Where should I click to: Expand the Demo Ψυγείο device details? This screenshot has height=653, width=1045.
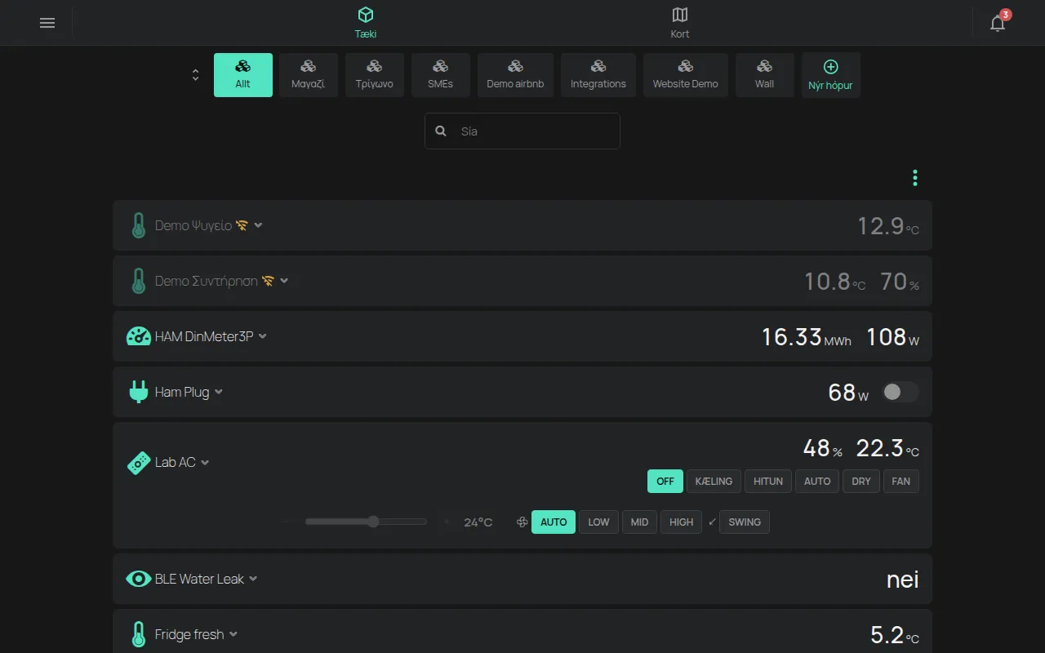(x=258, y=225)
